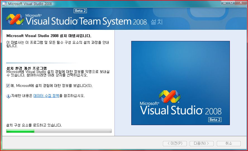Click the blue information icon beside 자세한 내용은
The width and height of the screenshot is (248, 151).
pos(8,96)
